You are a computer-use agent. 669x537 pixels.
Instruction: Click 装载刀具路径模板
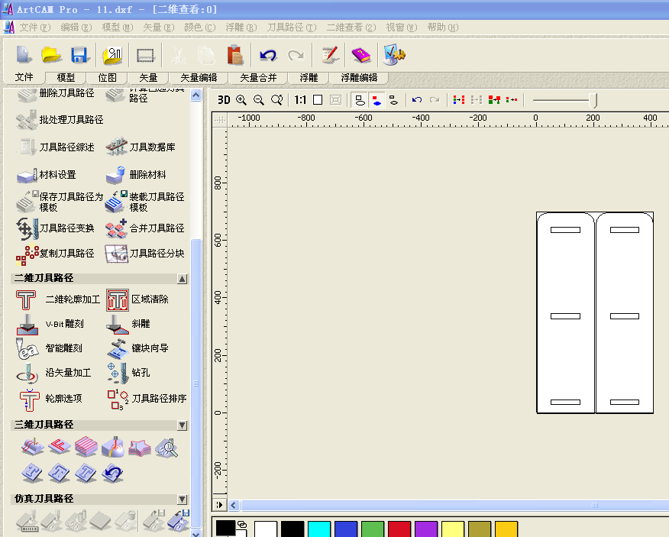[144, 202]
